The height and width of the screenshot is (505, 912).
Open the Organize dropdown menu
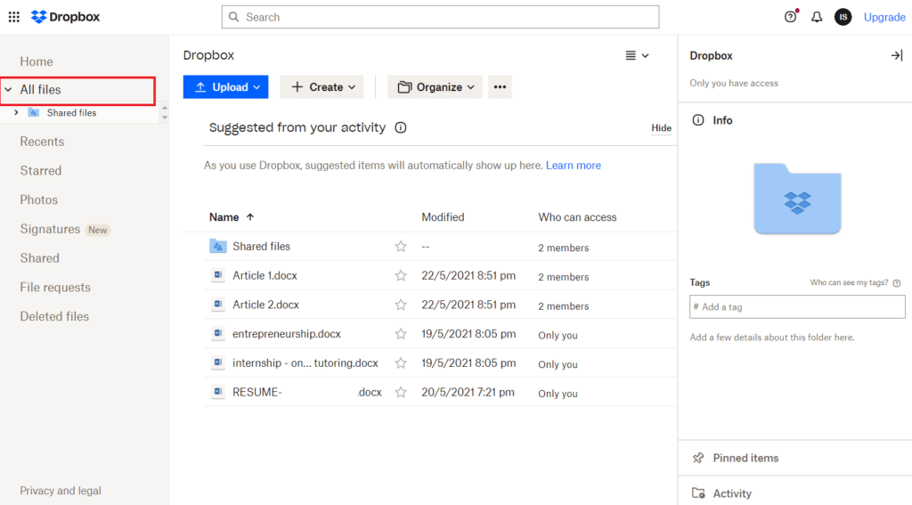coord(435,86)
